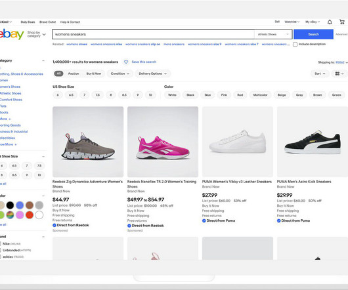Select shoe size 8.5 chip in top row

124,95
